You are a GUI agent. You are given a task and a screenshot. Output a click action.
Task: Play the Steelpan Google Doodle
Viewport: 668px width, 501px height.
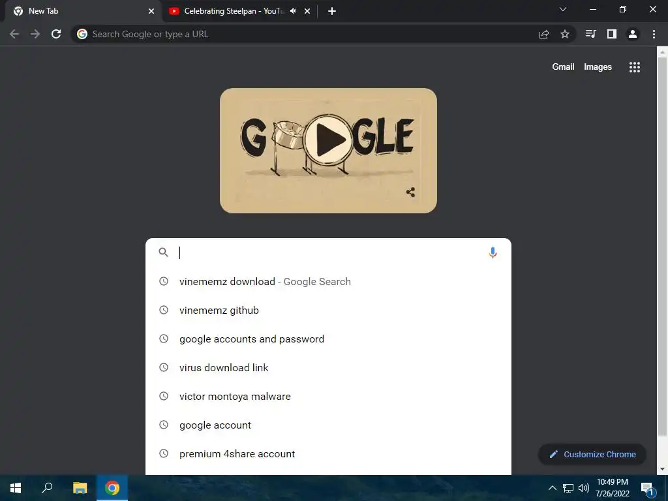tap(329, 140)
